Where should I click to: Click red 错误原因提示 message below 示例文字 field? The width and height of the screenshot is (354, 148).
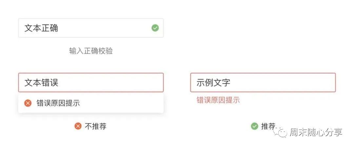point(218,100)
